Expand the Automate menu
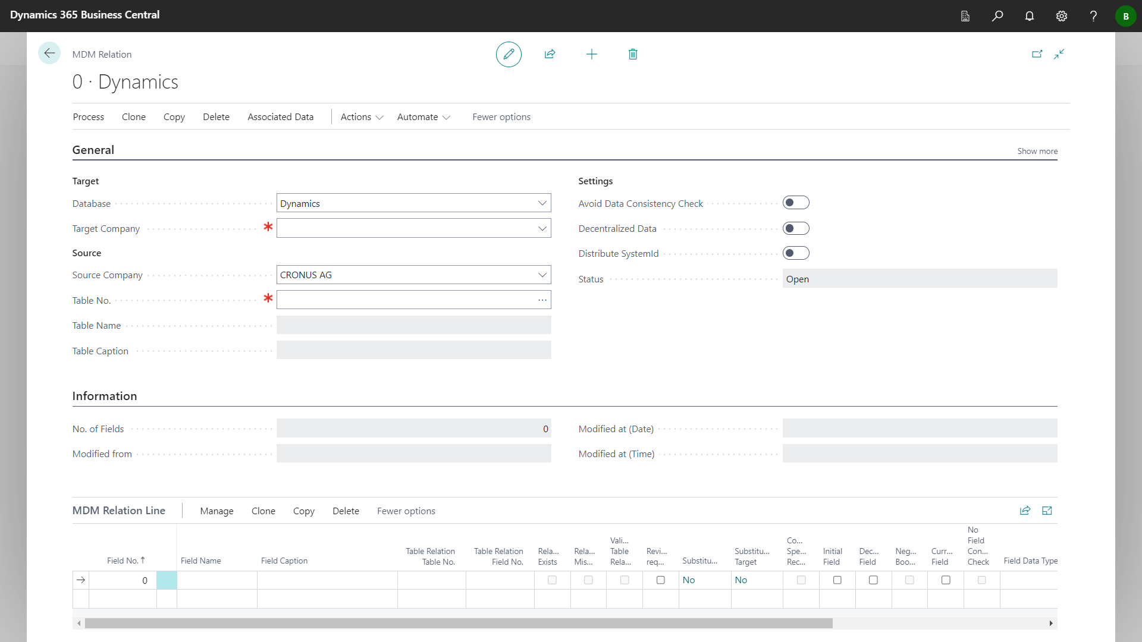 pyautogui.click(x=423, y=117)
